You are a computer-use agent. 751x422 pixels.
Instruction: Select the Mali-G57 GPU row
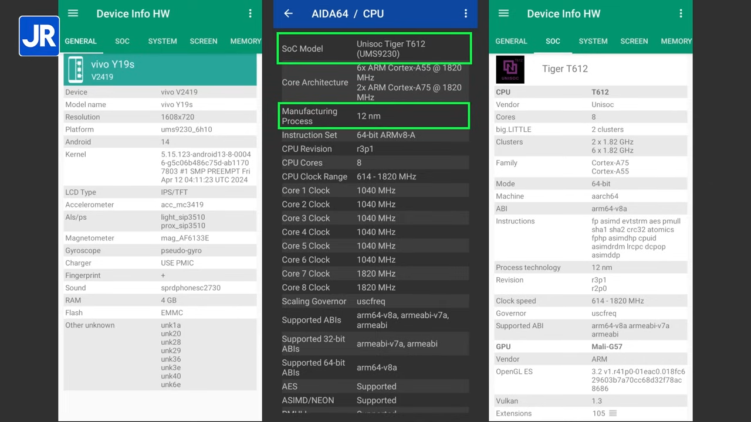pos(590,346)
